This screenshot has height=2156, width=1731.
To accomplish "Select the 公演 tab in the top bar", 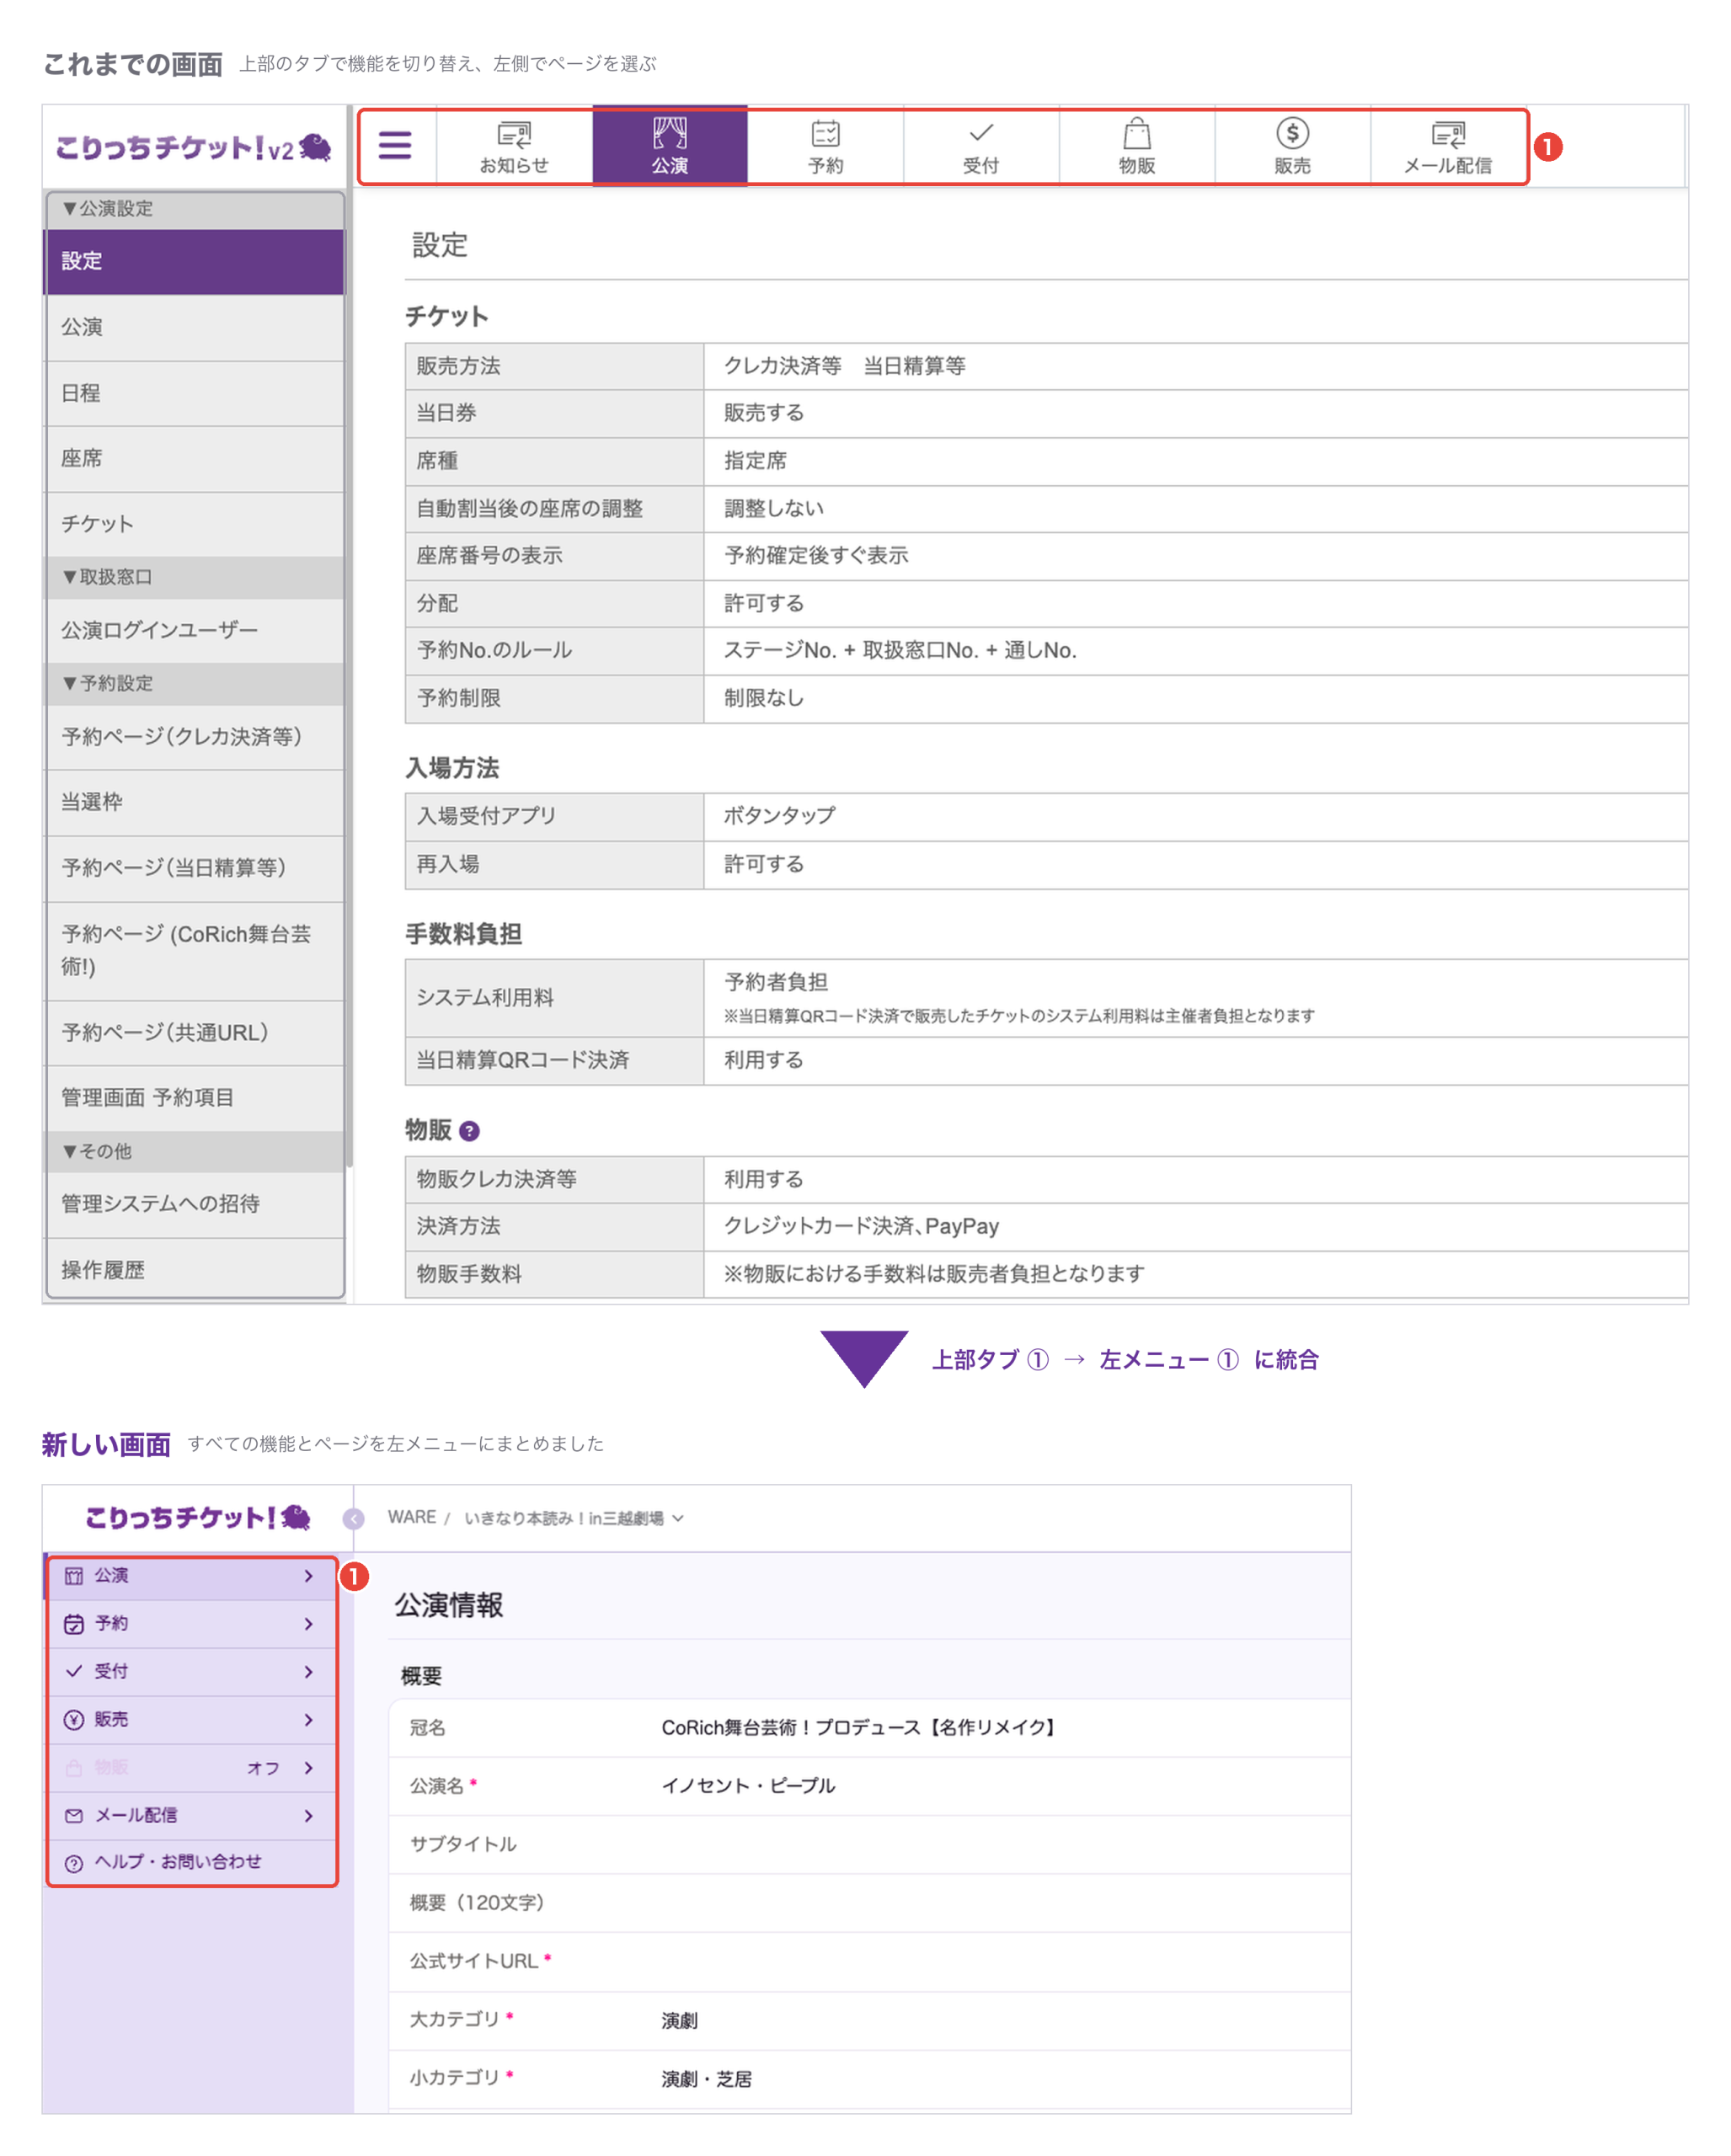I will 669,147.
